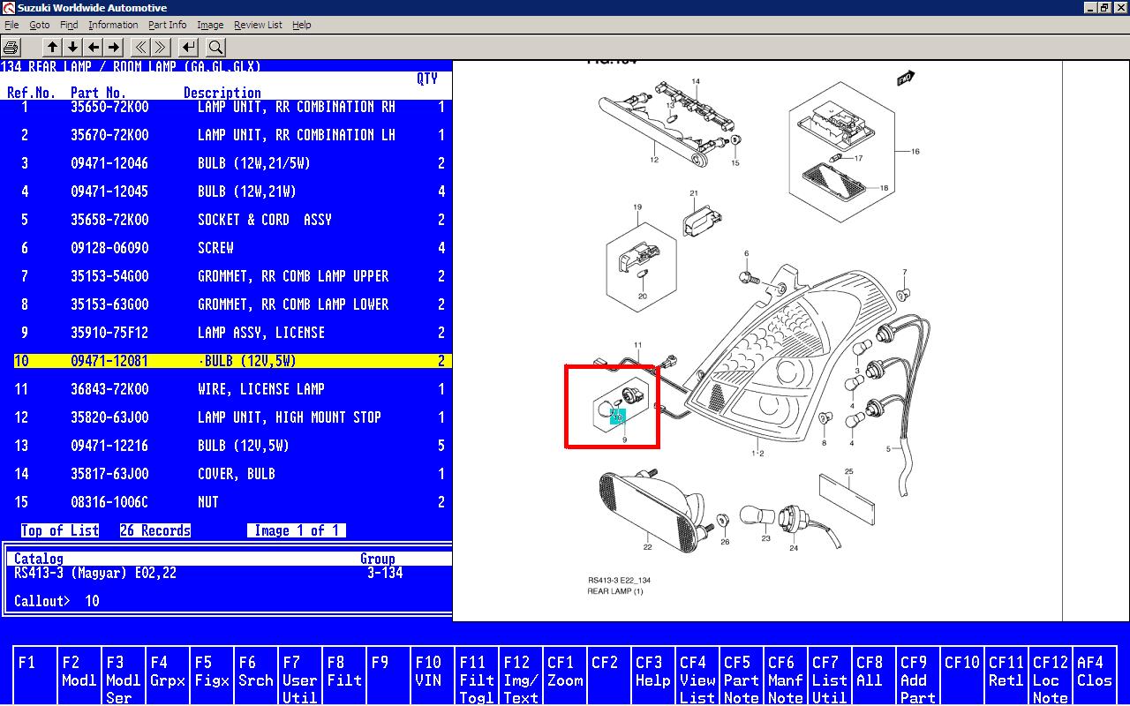The height and width of the screenshot is (706, 1130).
Task: Click the F8 Filt function key
Action: tap(344, 675)
